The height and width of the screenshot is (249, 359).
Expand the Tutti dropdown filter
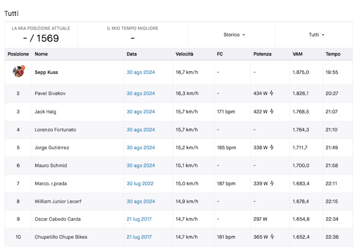317,35
